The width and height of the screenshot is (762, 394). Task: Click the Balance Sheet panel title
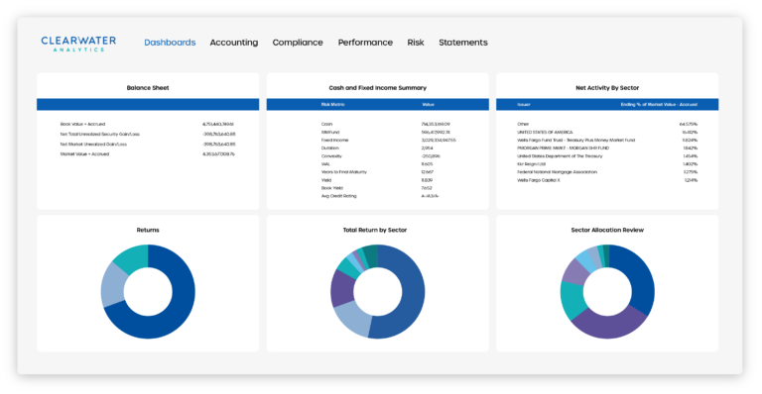tap(148, 88)
